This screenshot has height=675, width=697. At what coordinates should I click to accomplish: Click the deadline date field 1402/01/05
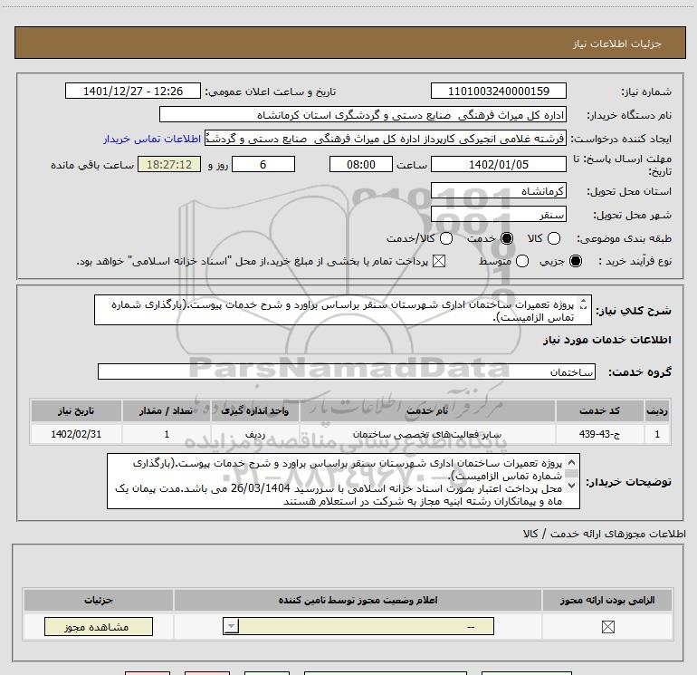pyautogui.click(x=498, y=164)
